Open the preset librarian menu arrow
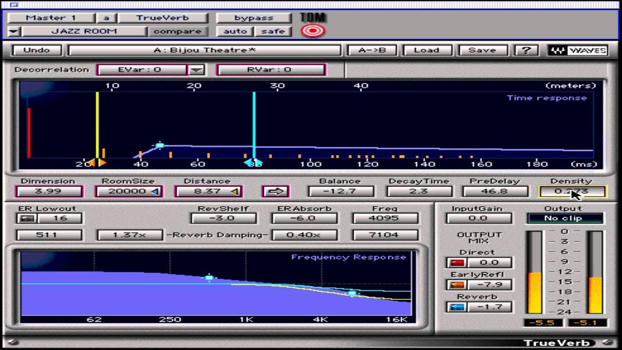622x350 pixels. click(x=14, y=32)
